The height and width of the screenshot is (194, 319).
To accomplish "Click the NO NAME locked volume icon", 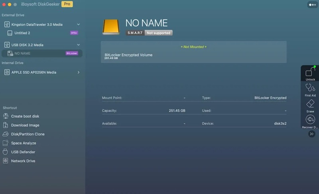I will (10, 53).
